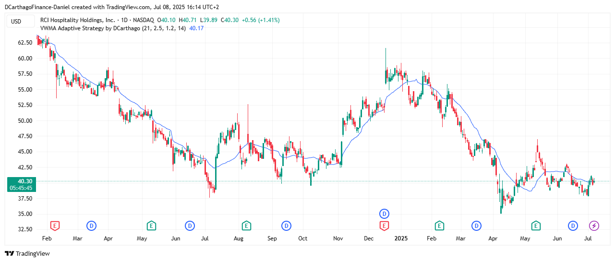Click the 37.50 price axis label
The height and width of the screenshot is (262, 615).
coord(24,198)
